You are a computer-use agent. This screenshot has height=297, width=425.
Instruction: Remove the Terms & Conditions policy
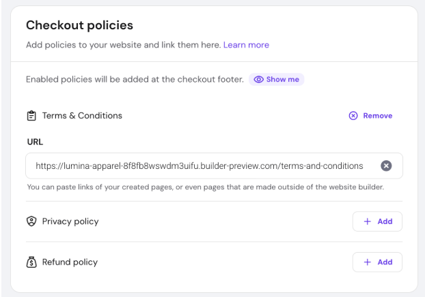pos(377,116)
